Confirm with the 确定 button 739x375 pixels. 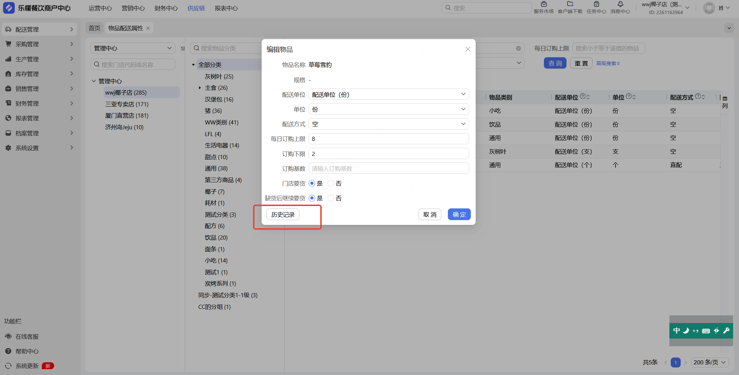pos(459,215)
